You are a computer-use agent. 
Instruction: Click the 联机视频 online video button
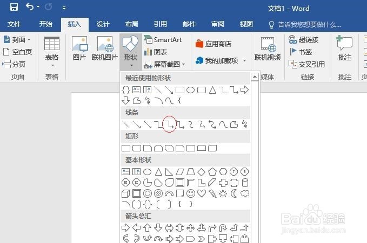[x=268, y=48]
